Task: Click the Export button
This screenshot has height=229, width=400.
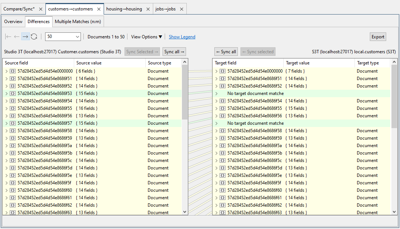Action: click(x=378, y=36)
